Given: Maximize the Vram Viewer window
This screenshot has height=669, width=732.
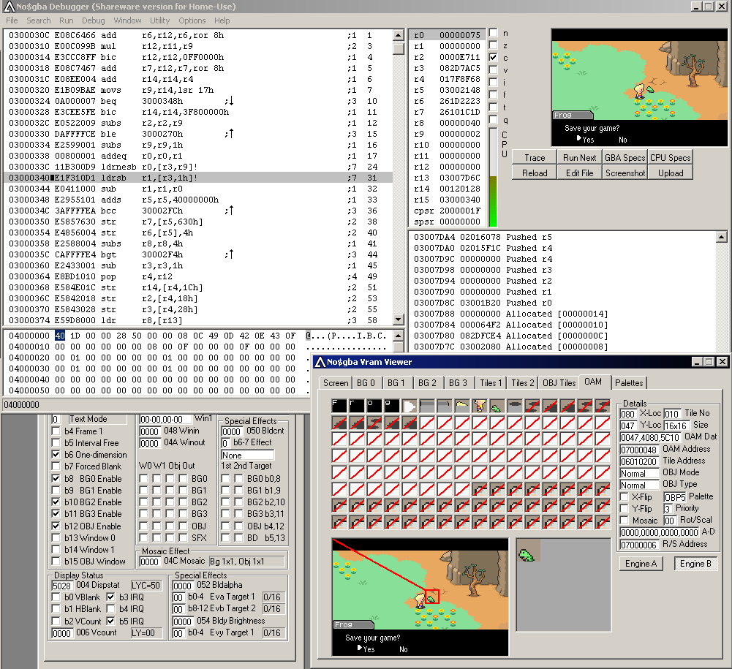Looking at the screenshot, I should click(709, 362).
